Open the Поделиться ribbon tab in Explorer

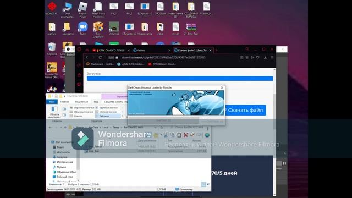coord(81,102)
